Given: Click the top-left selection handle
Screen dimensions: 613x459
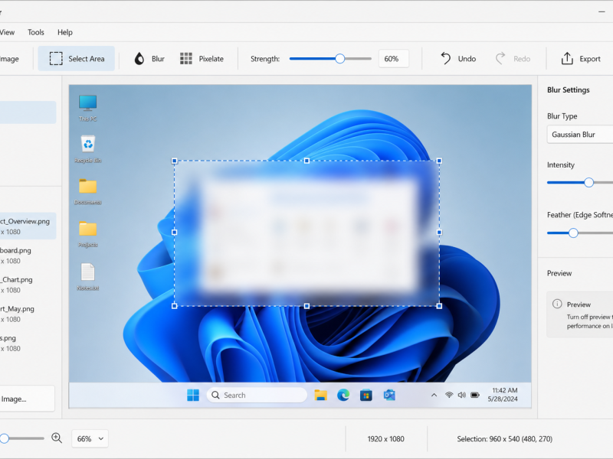Looking at the screenshot, I should point(175,161).
